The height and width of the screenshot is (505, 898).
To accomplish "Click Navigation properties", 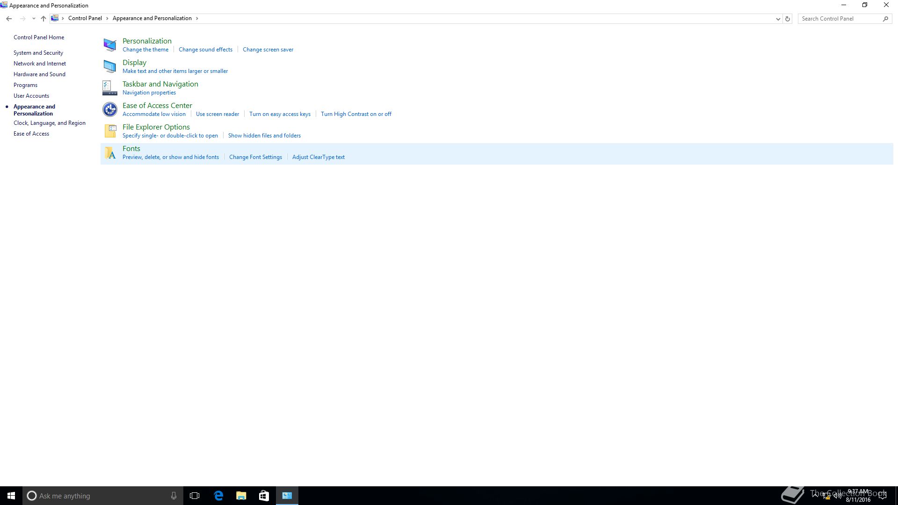I will click(x=149, y=93).
